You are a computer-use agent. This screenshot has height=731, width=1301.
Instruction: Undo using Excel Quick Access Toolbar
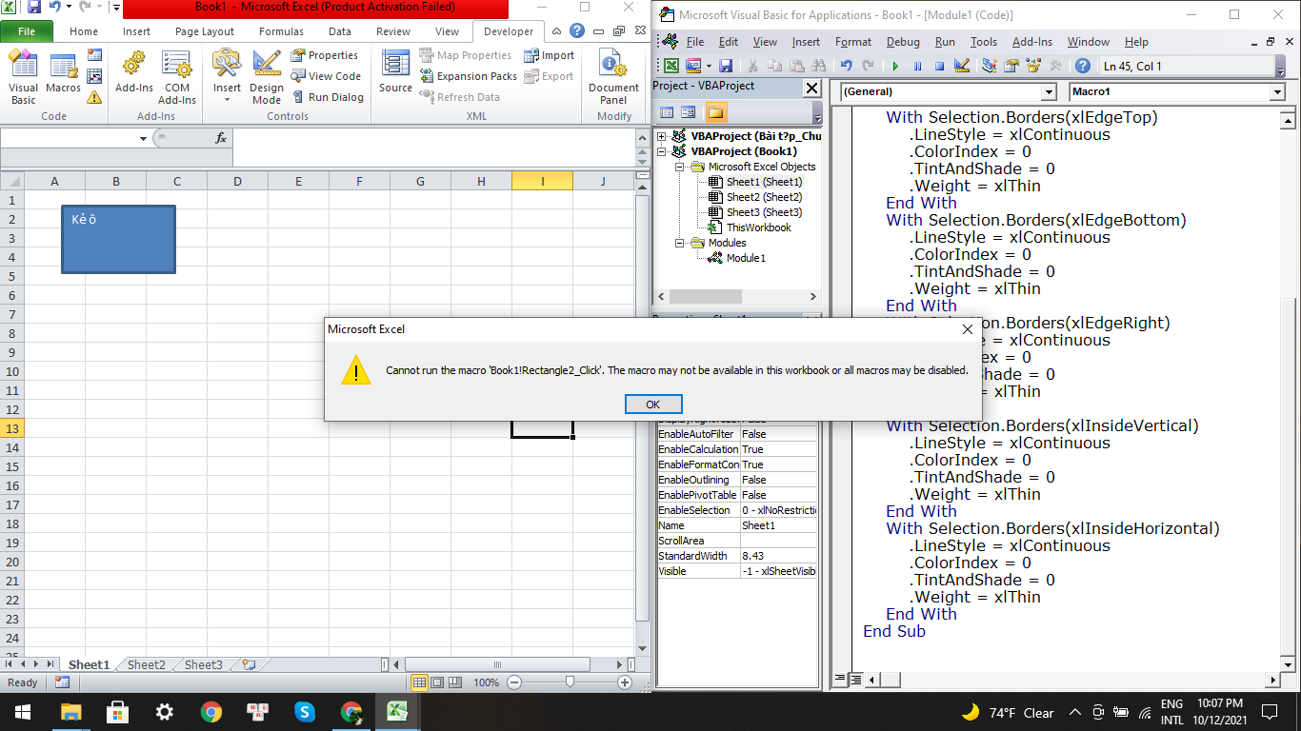[55, 8]
